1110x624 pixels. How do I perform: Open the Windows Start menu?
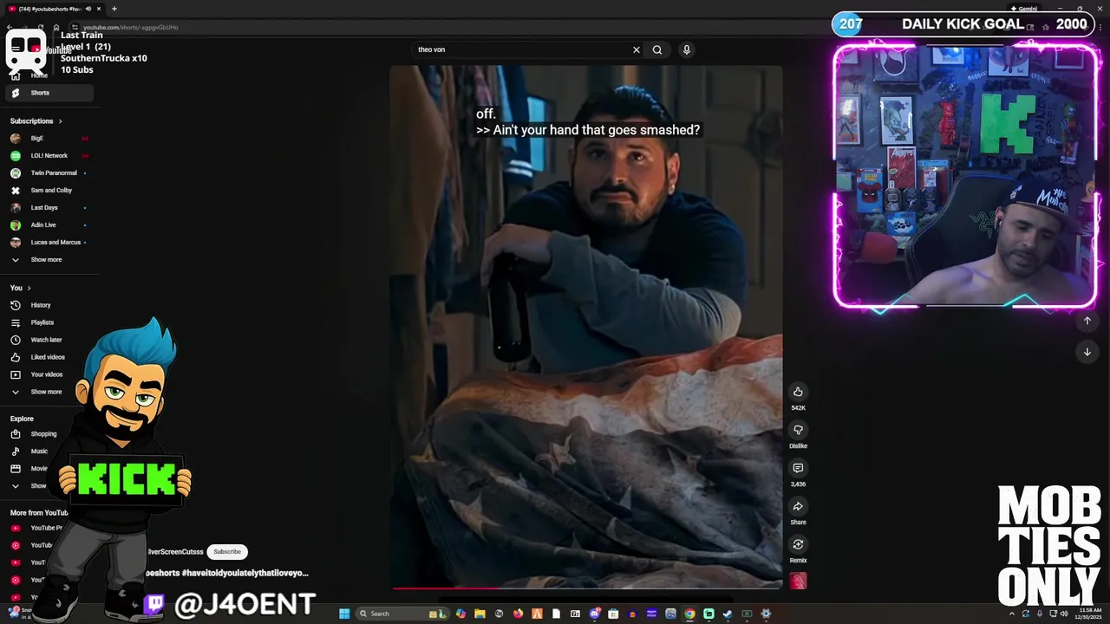(x=344, y=614)
